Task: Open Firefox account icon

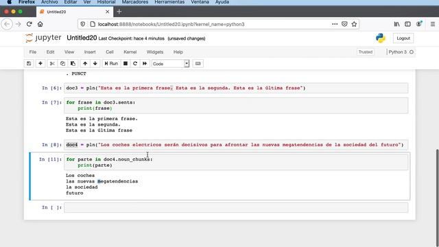Action: click(419, 24)
